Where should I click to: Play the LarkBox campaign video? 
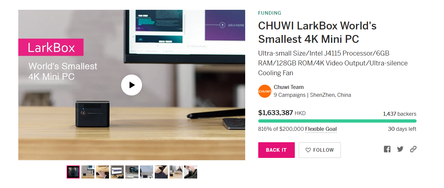[132, 85]
